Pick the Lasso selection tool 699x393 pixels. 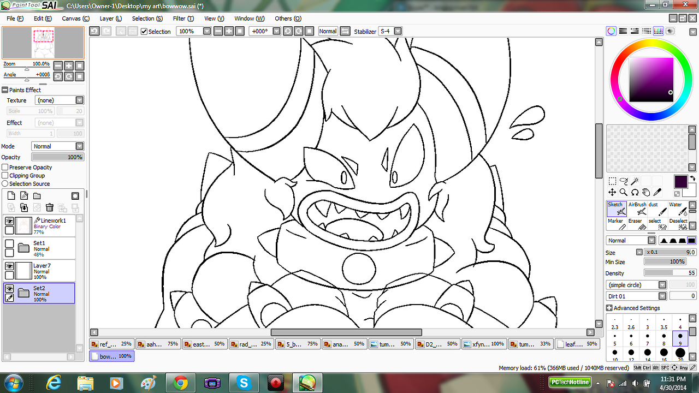click(624, 181)
